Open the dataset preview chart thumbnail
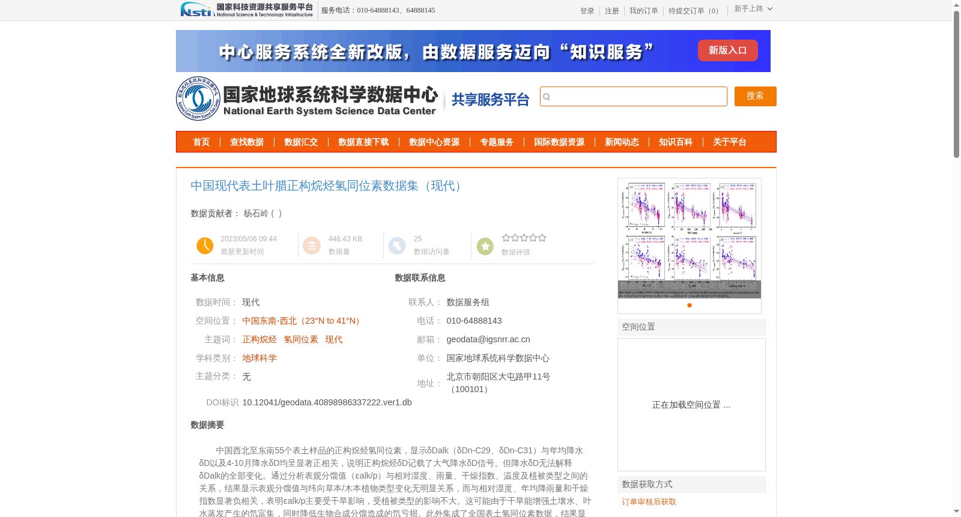The height and width of the screenshot is (517, 961). point(690,238)
